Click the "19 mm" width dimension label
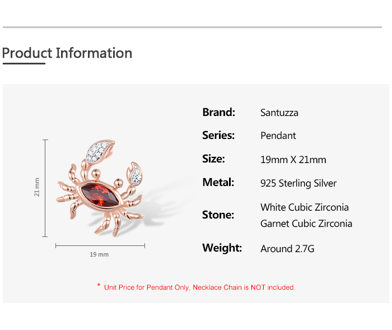392x330 pixels. pyautogui.click(x=99, y=254)
